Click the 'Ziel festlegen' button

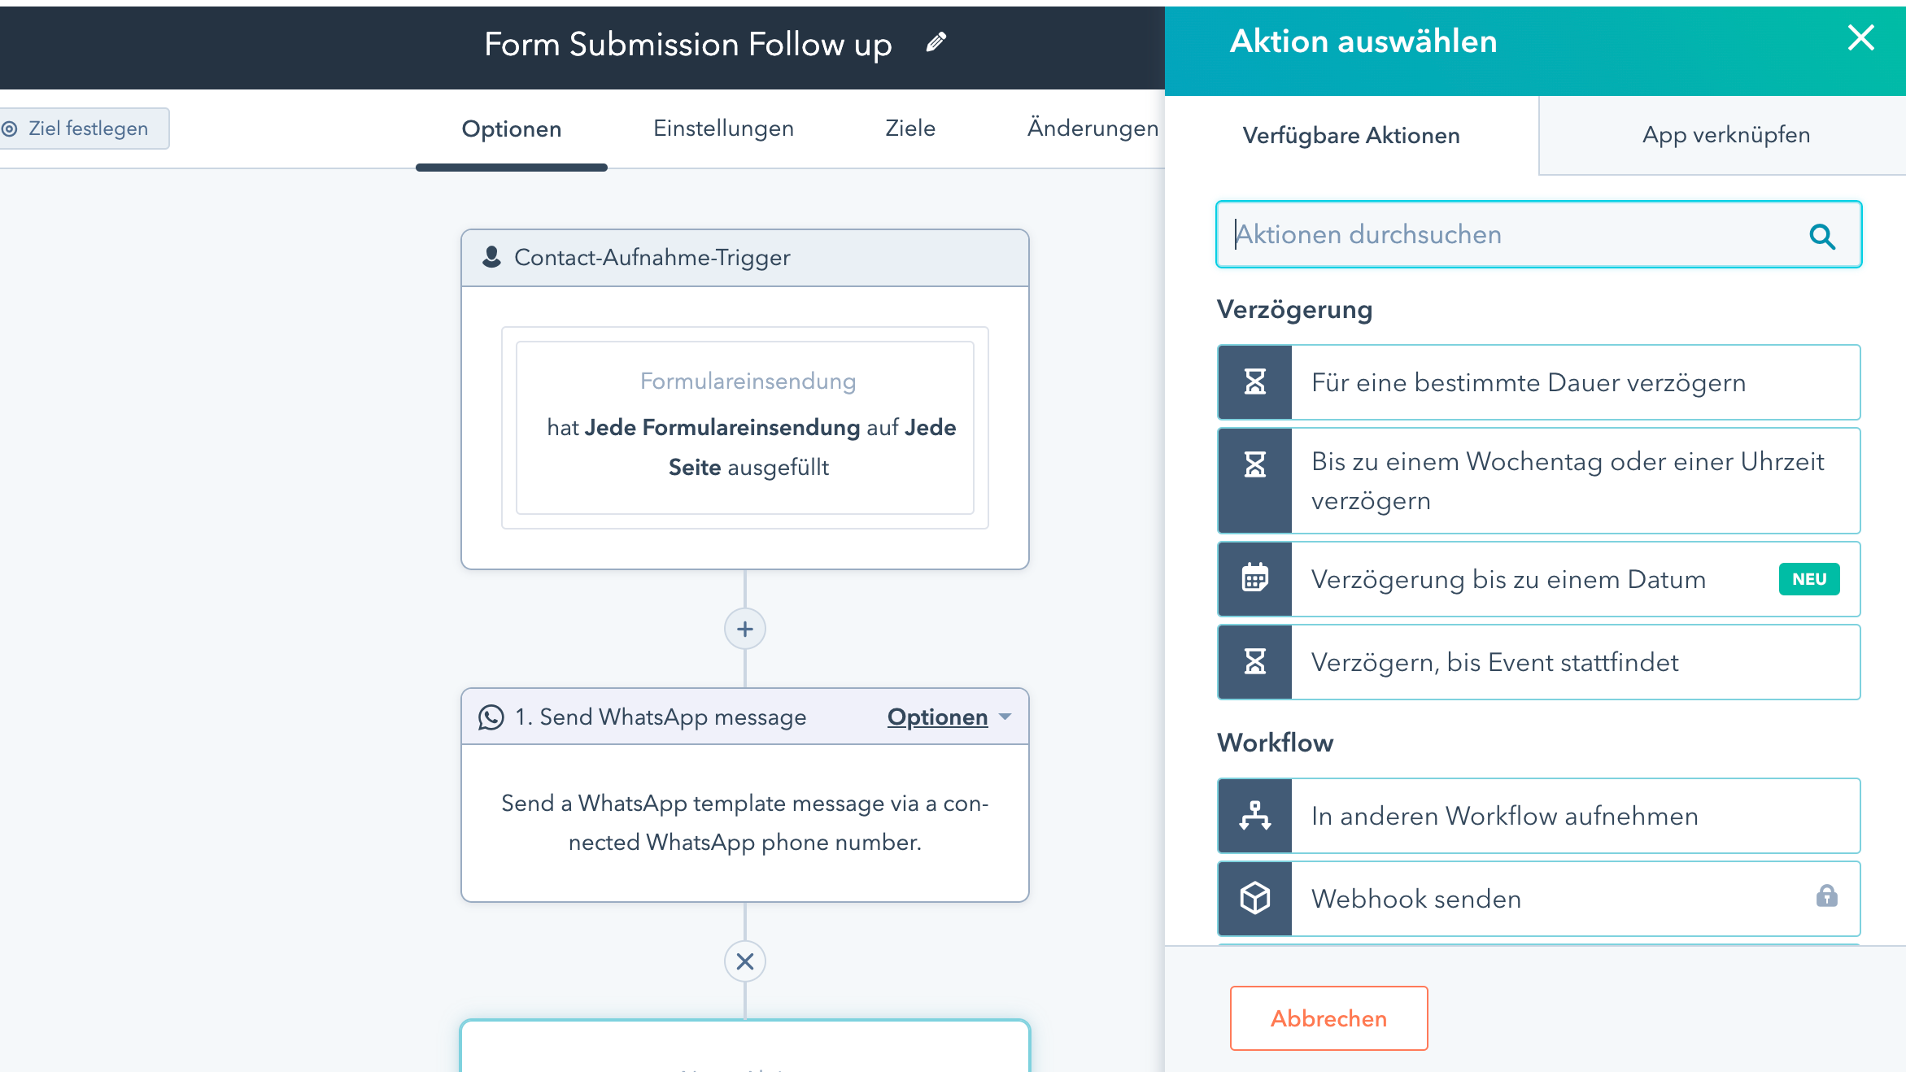tap(85, 128)
